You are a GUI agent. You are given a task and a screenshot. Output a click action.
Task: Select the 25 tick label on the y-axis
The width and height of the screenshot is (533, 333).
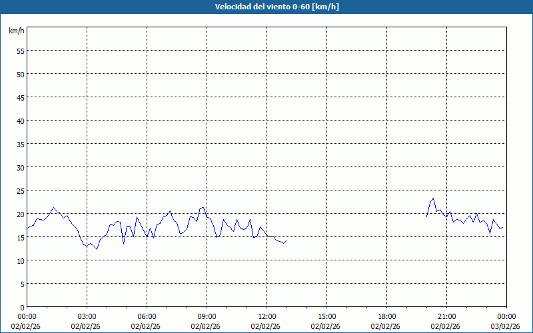pos(20,190)
